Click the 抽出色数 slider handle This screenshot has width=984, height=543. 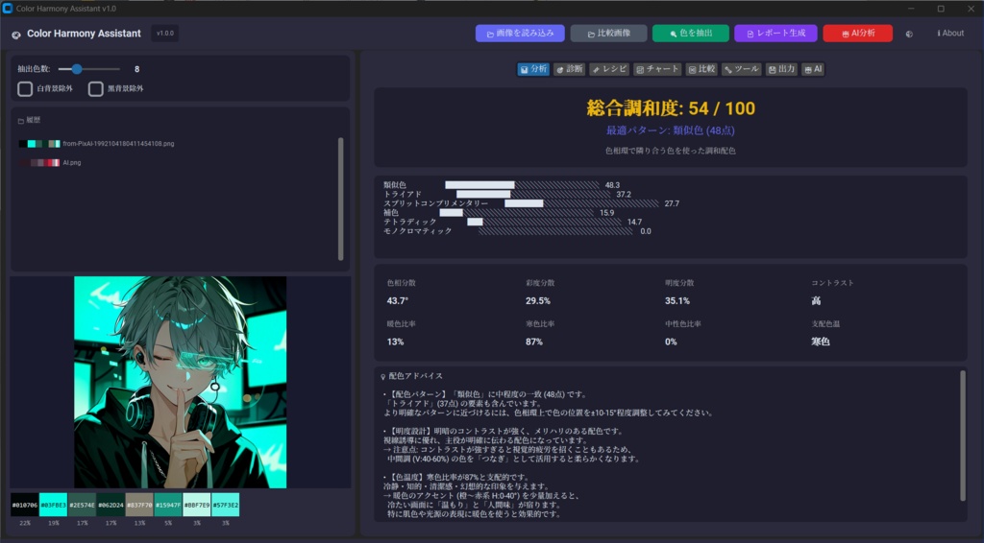pyautogui.click(x=77, y=69)
